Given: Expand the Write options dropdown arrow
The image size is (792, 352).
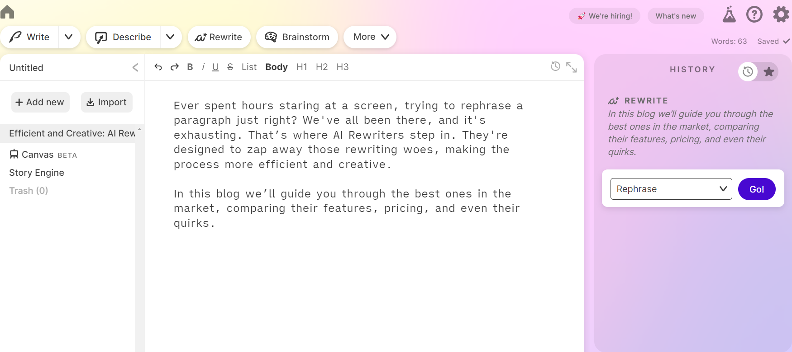Looking at the screenshot, I should tap(69, 37).
